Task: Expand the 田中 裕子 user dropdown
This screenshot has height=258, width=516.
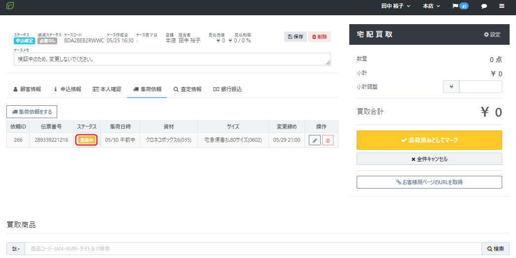Action: click(396, 6)
